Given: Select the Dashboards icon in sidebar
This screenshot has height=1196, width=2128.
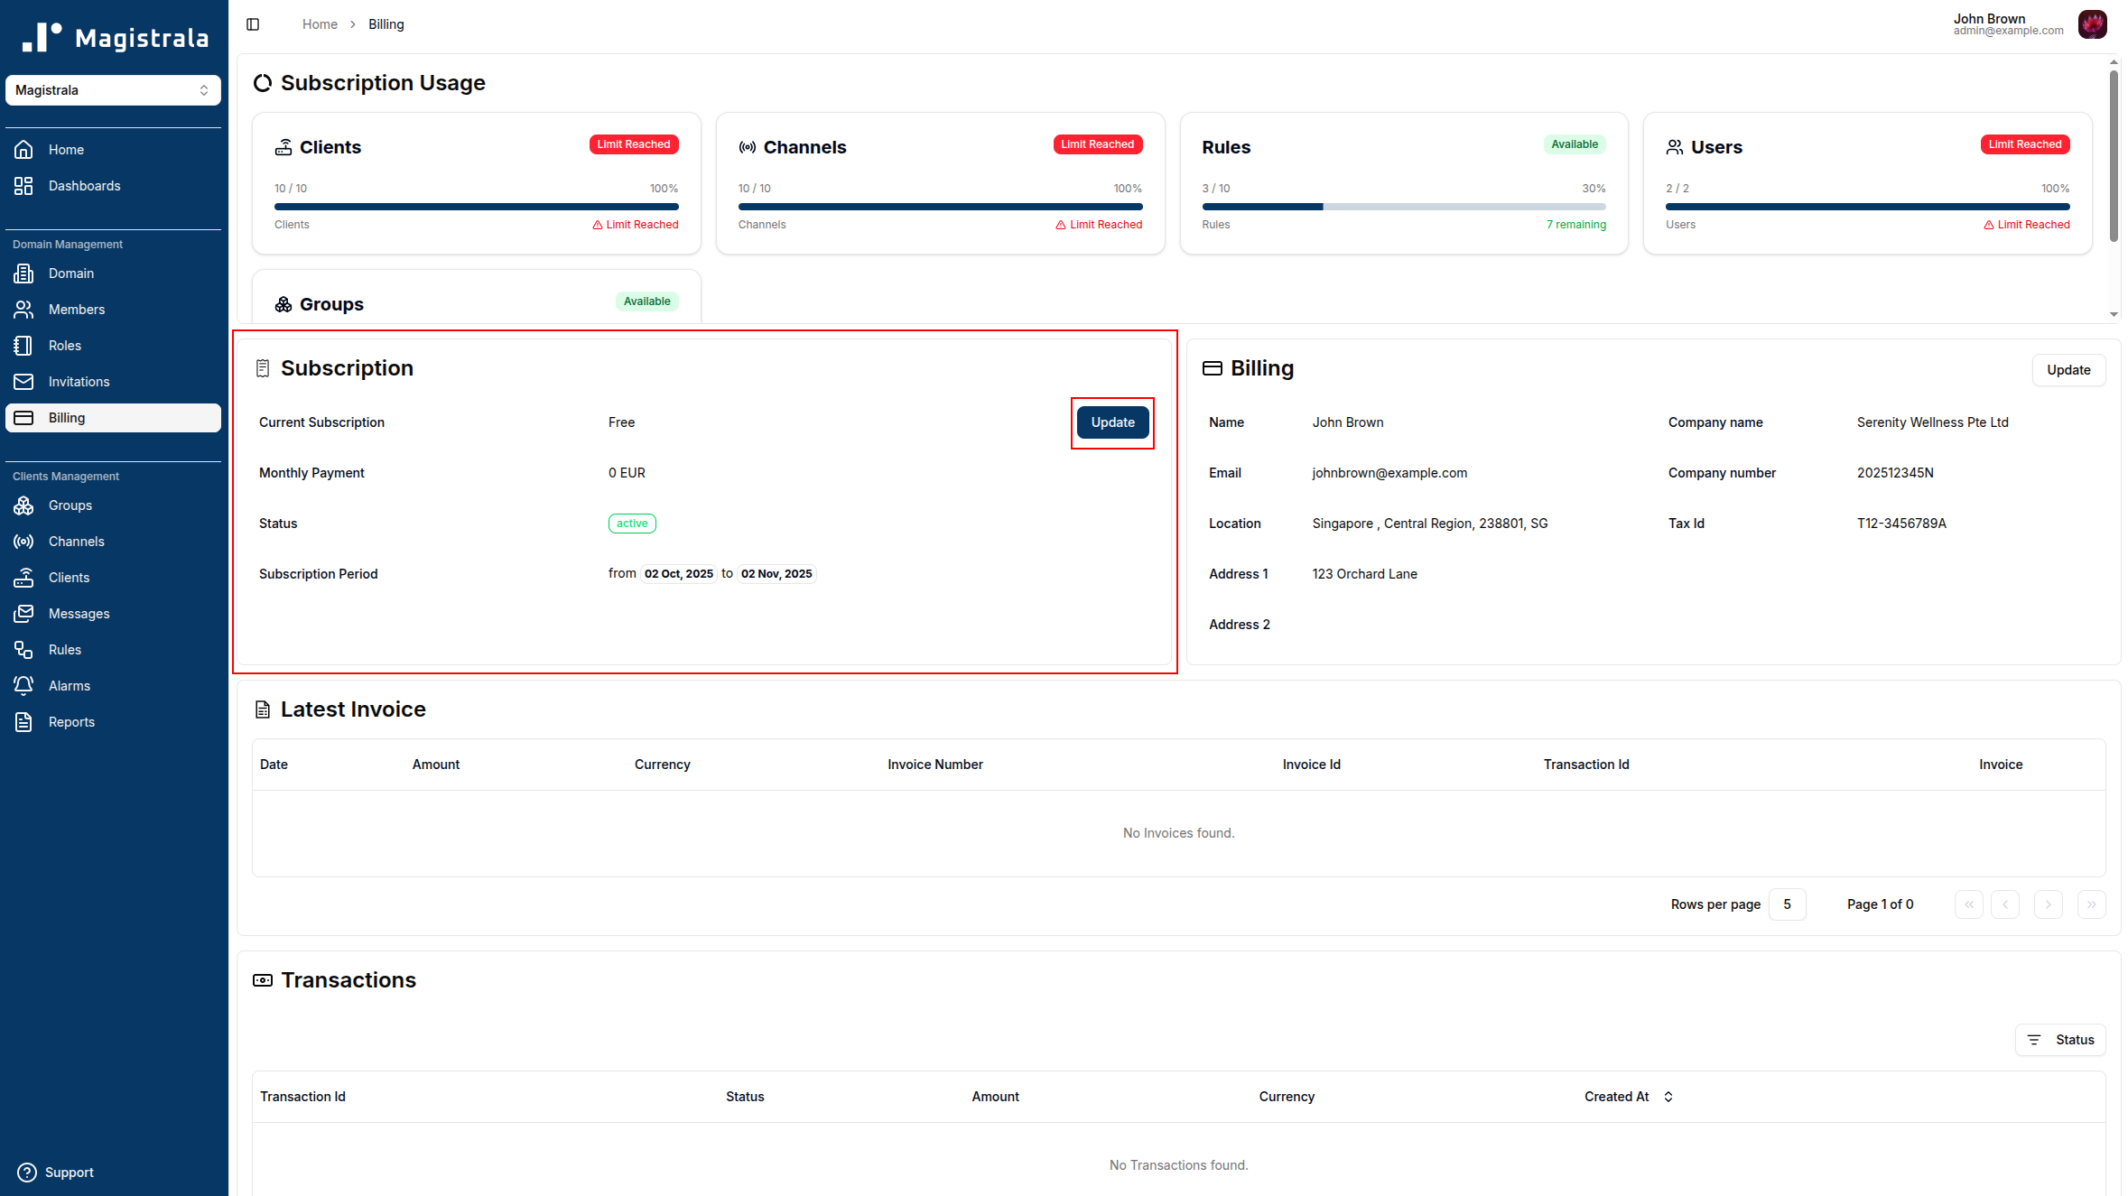Looking at the screenshot, I should coord(24,186).
